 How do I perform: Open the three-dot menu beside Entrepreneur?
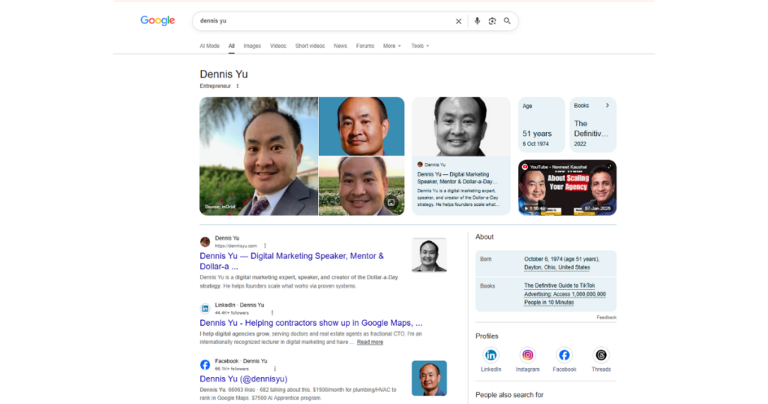point(238,86)
